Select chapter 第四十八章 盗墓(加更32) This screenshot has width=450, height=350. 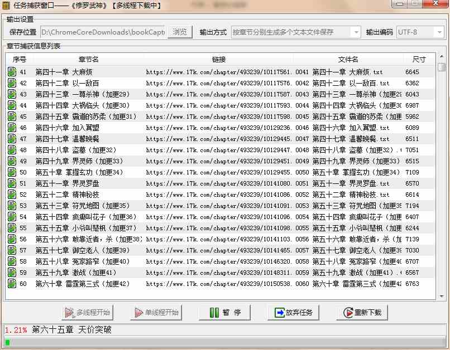pyautogui.click(x=76, y=150)
